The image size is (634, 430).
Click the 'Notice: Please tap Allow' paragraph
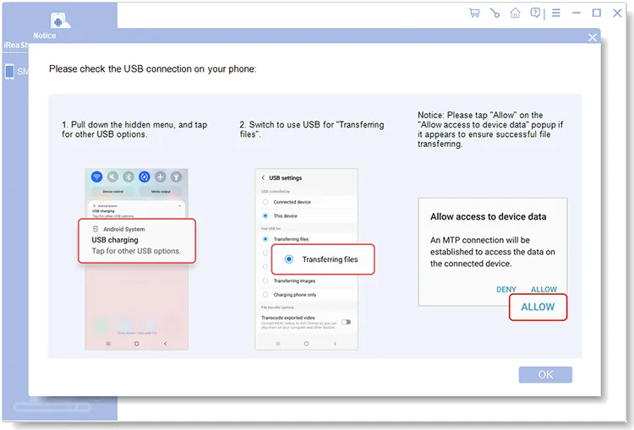(x=490, y=129)
